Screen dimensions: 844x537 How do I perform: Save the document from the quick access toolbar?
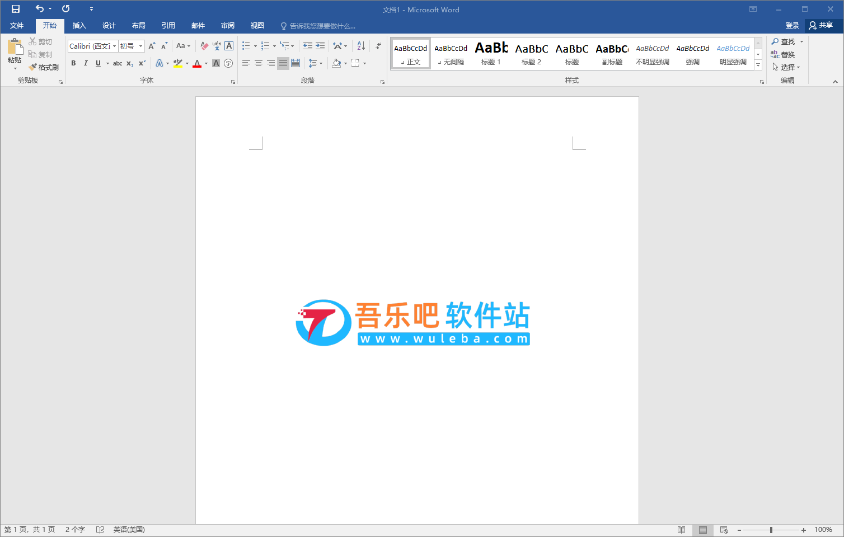pyautogui.click(x=16, y=9)
